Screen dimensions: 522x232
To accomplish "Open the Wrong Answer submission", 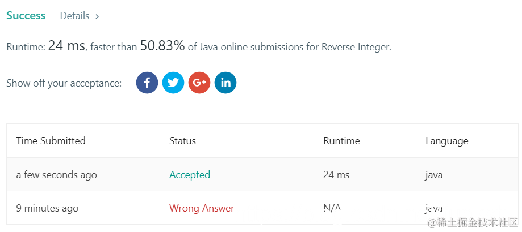I will point(202,208).
